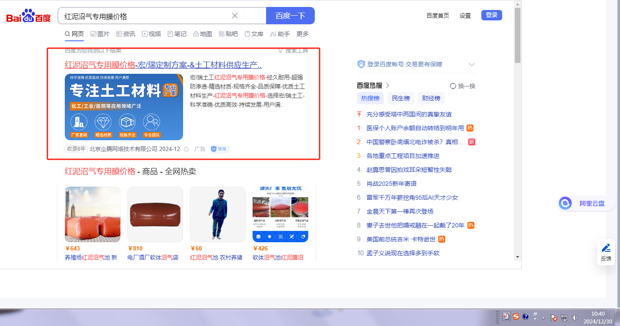Click the 专注土工材料 ad banner image
Screen dimensions: 620x326
(x=124, y=107)
